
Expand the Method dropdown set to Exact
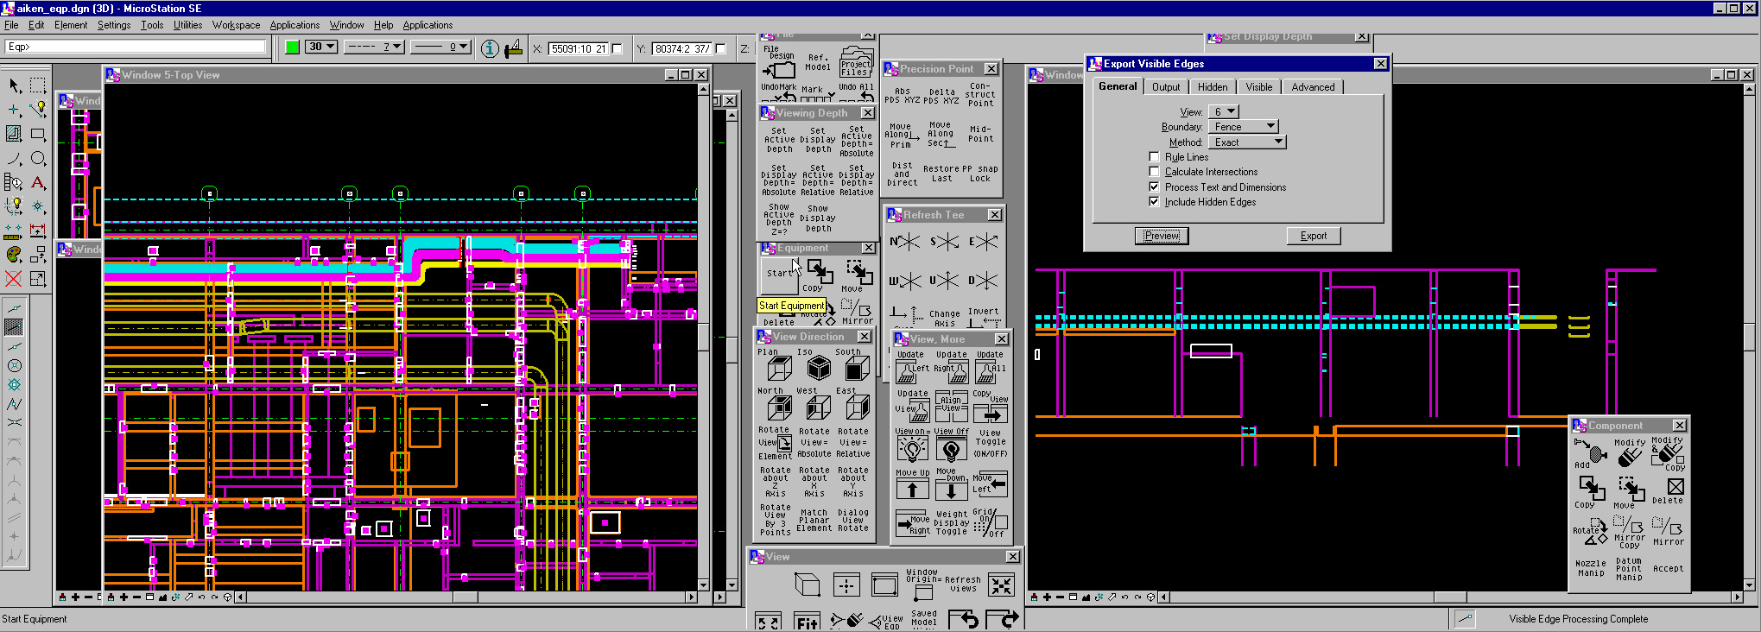click(1247, 142)
